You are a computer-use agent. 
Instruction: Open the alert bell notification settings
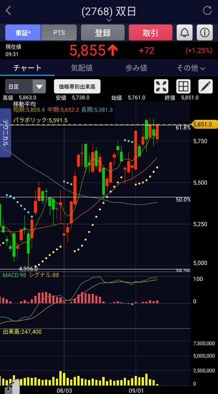(x=185, y=33)
